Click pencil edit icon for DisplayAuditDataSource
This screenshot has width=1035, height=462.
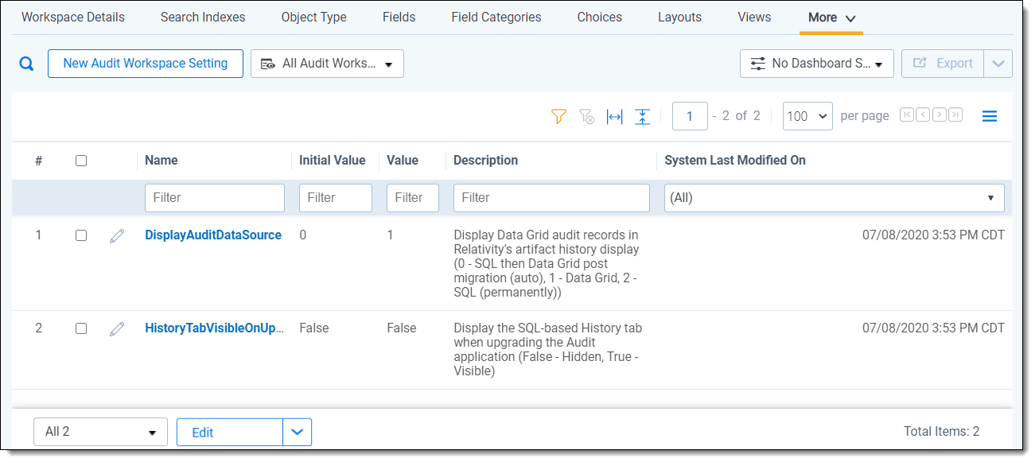click(x=117, y=236)
